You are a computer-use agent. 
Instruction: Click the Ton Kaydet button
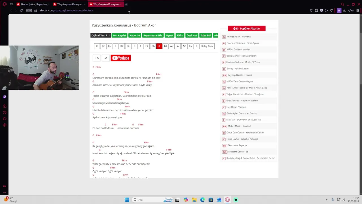point(119,35)
